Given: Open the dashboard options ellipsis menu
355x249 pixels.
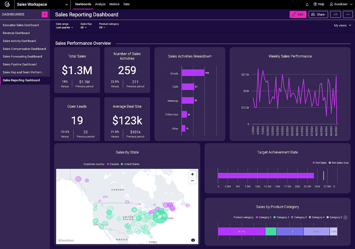Looking at the screenshot, I should coord(348,14).
